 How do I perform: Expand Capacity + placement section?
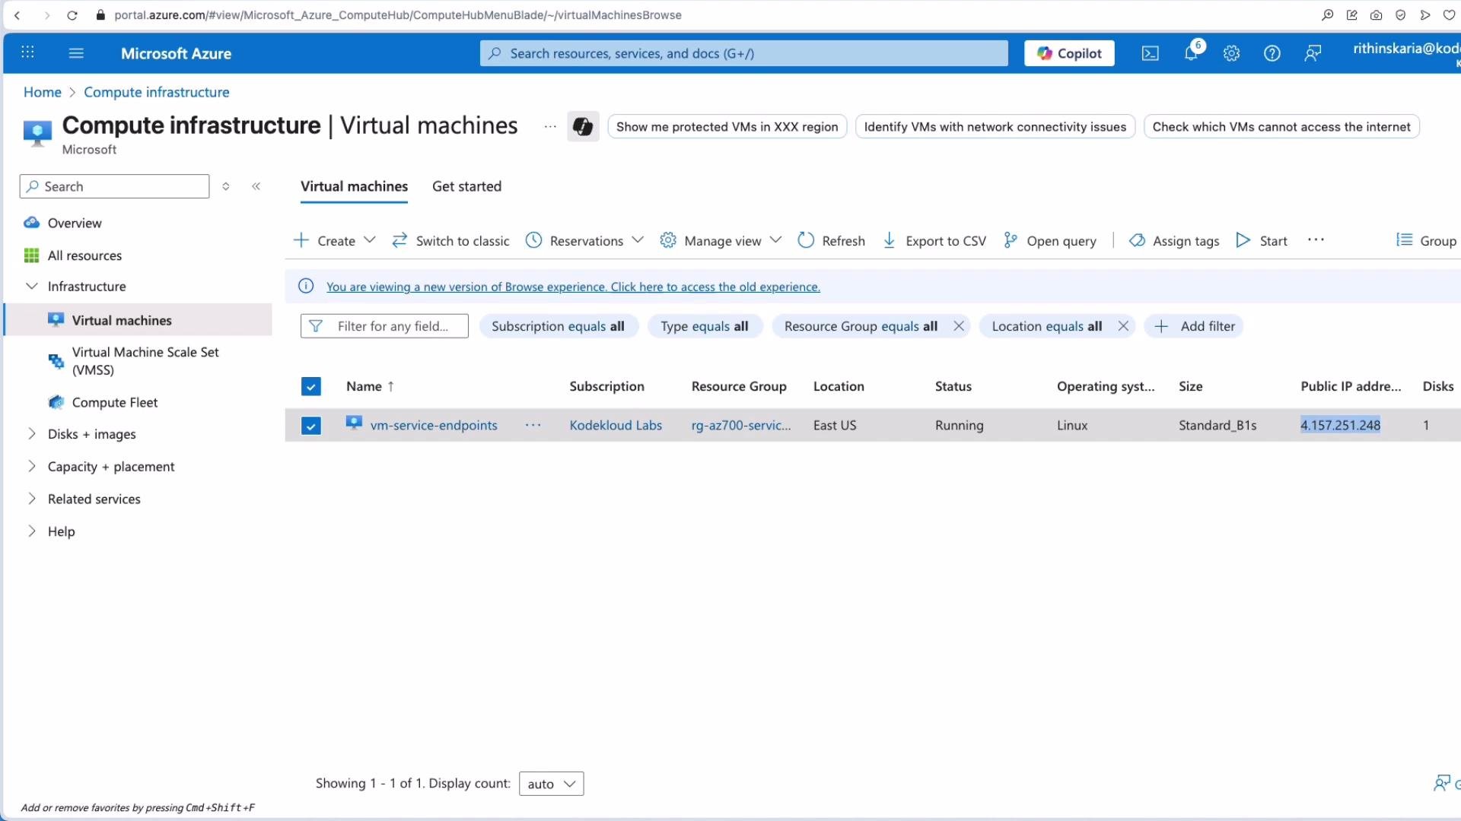[x=31, y=467]
